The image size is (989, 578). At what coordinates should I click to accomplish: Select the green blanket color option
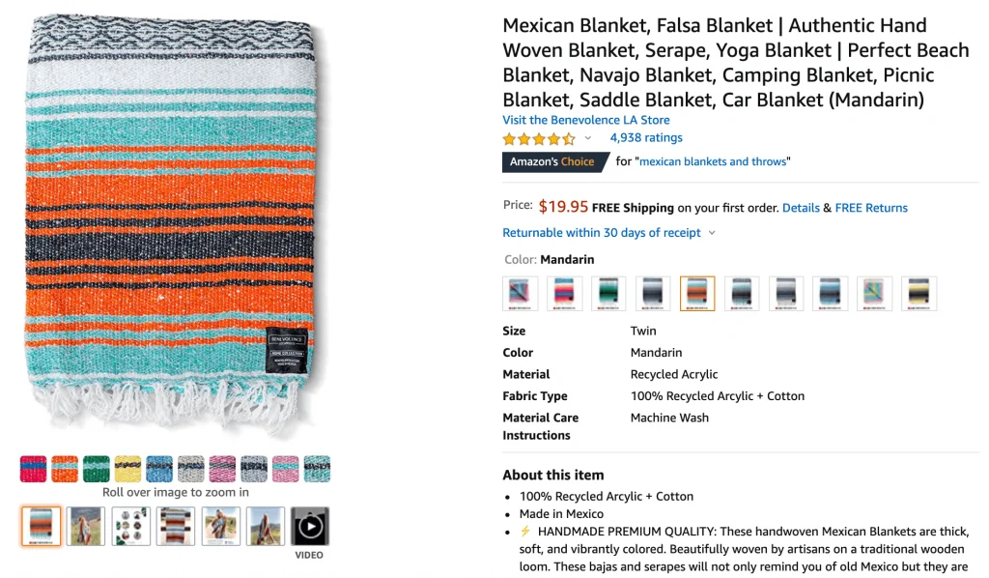tap(609, 294)
